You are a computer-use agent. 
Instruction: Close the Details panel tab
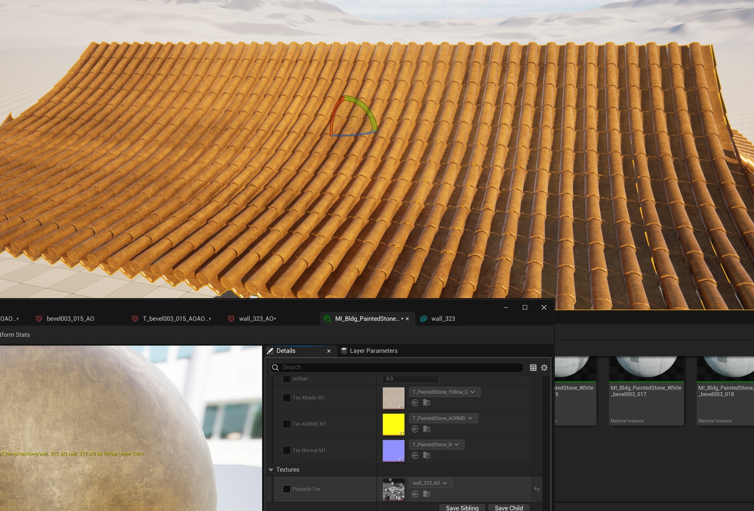[329, 351]
